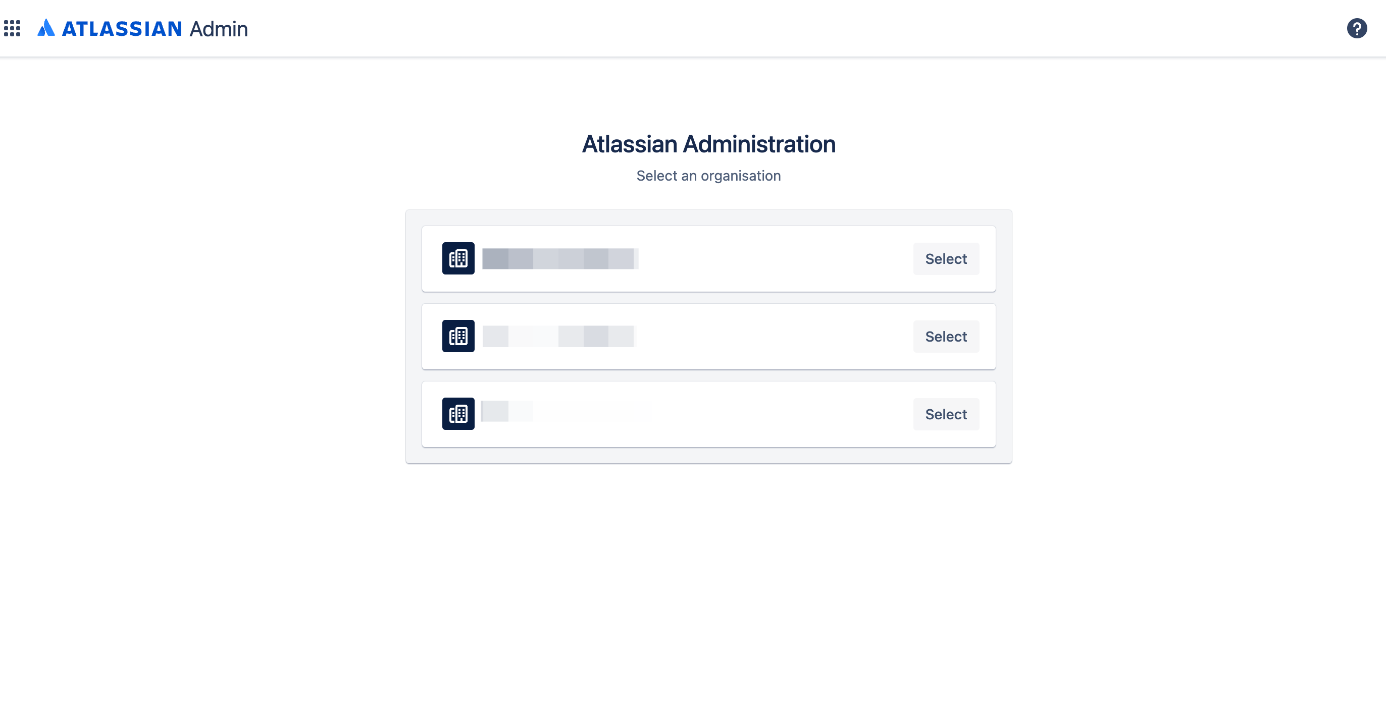Click the Atlassian grid menu icon
1386x717 pixels.
click(14, 27)
